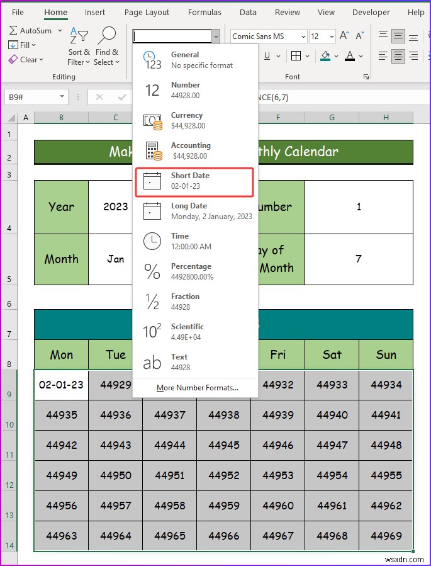This screenshot has width=431, height=566.
Task: Open font name dropdown
Action: click(x=303, y=36)
